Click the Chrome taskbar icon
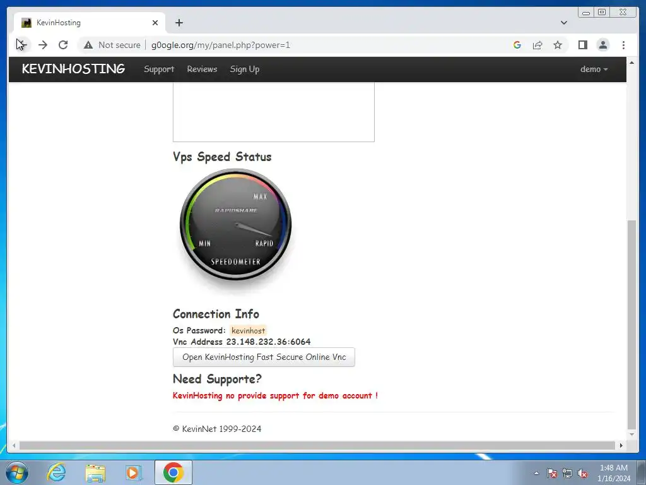646x485 pixels. (x=173, y=472)
